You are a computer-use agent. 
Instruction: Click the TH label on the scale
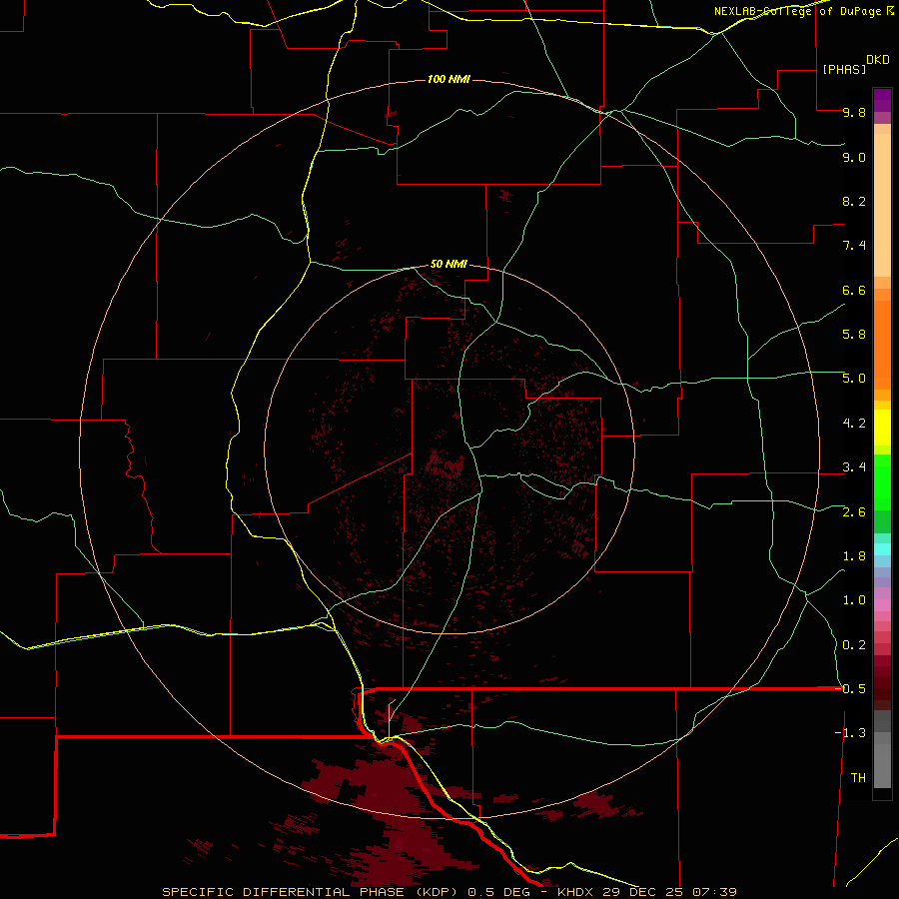[x=858, y=777]
